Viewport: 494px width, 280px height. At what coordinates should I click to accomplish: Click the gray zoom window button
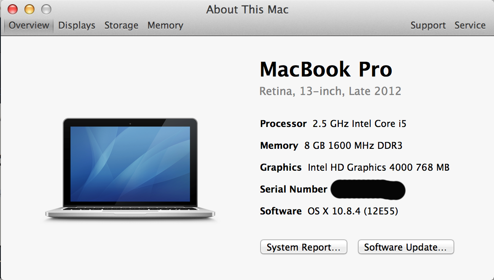point(46,9)
